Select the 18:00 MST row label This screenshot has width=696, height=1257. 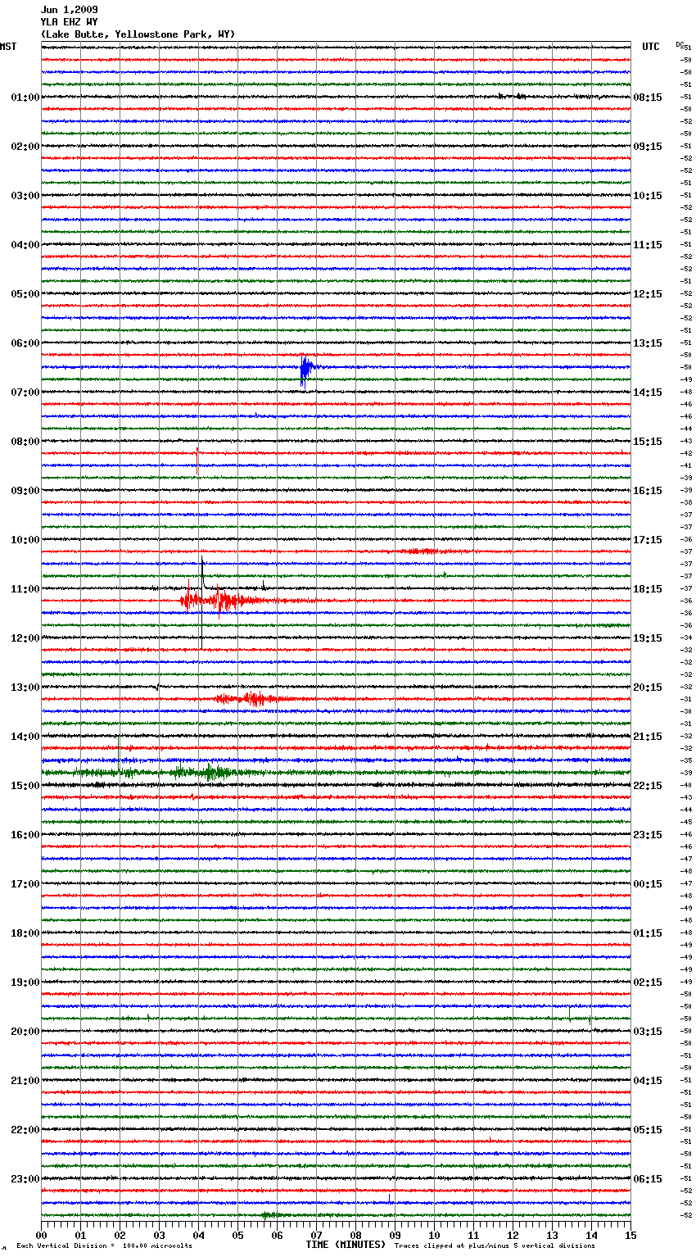pyautogui.click(x=25, y=933)
